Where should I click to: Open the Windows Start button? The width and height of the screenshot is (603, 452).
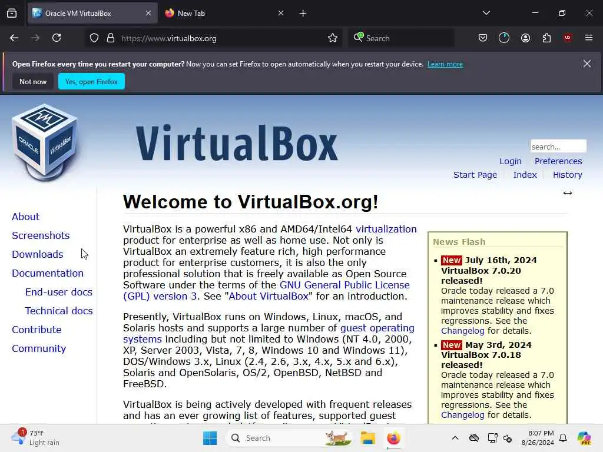(x=210, y=438)
